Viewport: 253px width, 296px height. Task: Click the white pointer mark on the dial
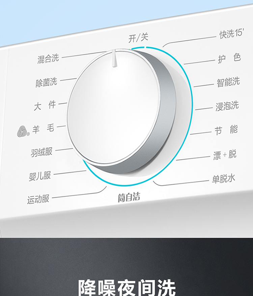point(114,58)
